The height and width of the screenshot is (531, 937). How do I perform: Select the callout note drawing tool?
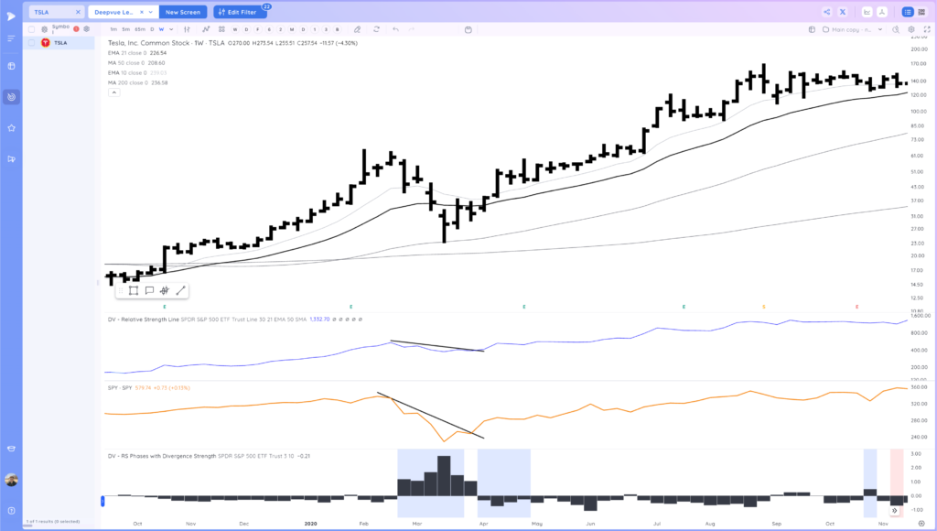[149, 290]
